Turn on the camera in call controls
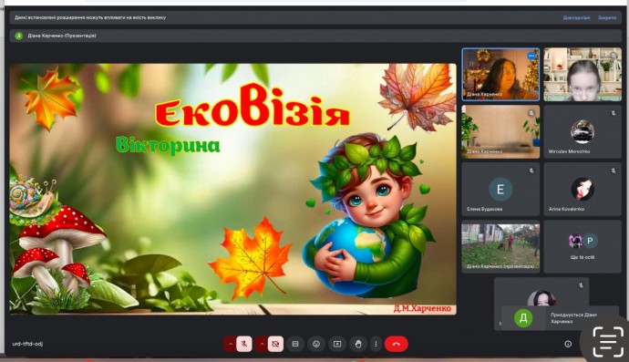The image size is (629, 362). 275,344
